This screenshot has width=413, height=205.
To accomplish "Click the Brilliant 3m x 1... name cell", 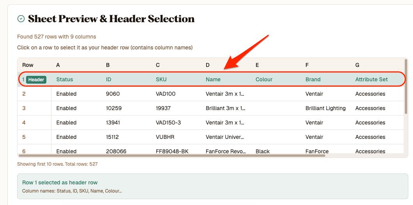I will point(226,108).
